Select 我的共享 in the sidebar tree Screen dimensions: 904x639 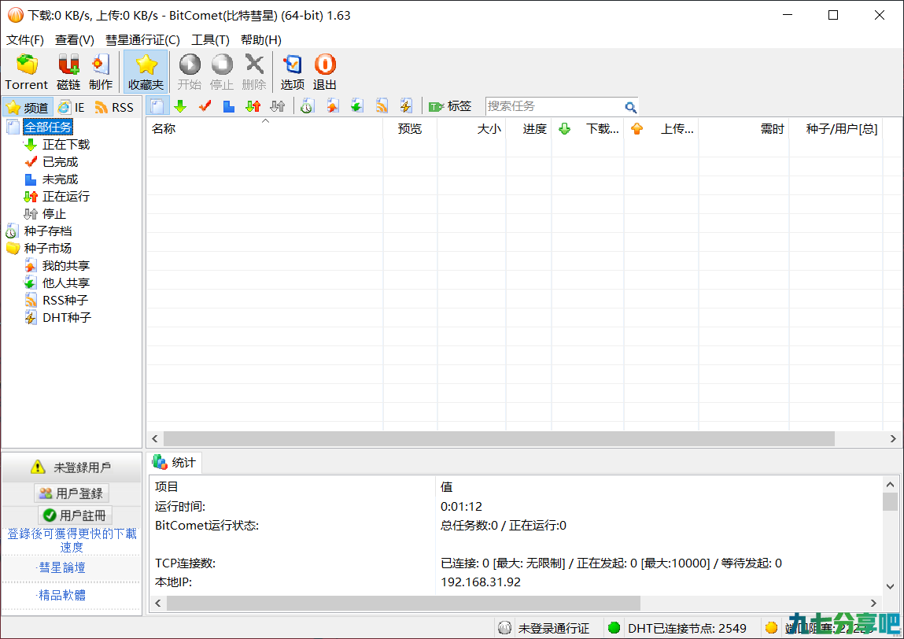(x=66, y=266)
